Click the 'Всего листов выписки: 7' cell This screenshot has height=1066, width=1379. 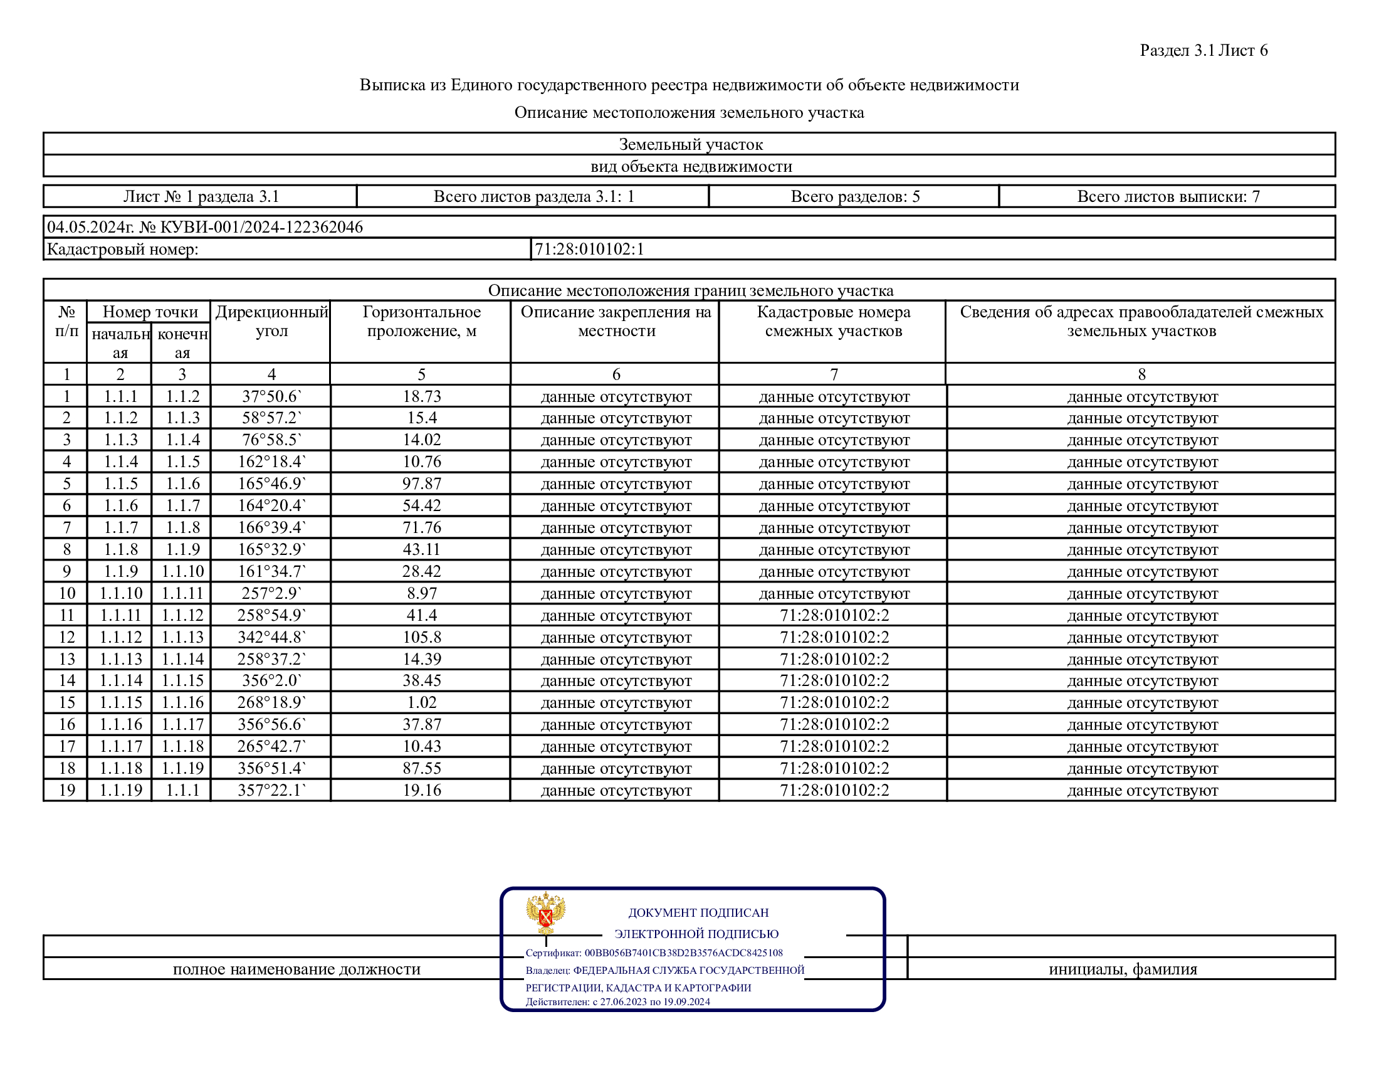pos(1168,196)
